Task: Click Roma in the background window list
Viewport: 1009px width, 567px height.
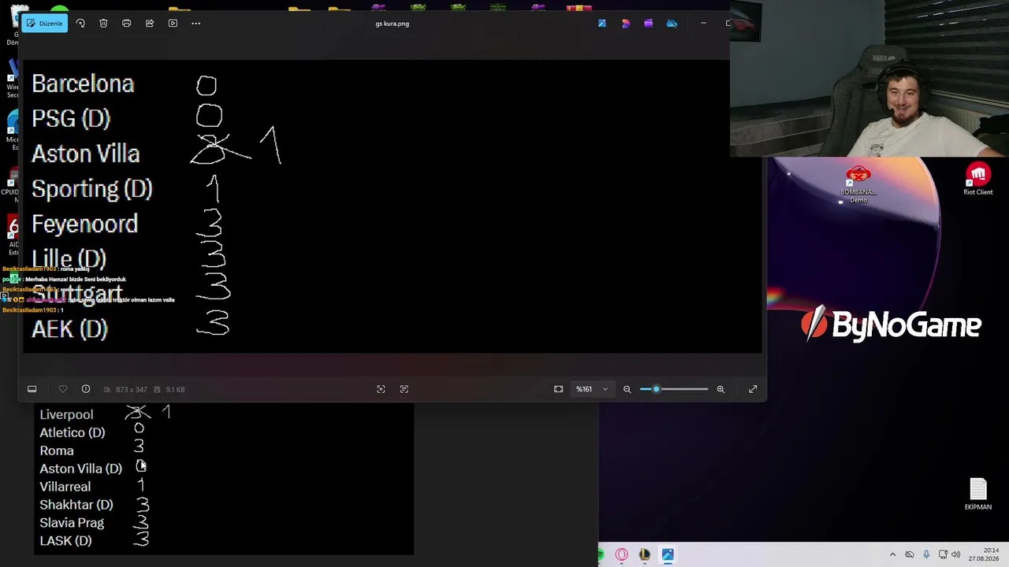Action: coord(57,450)
